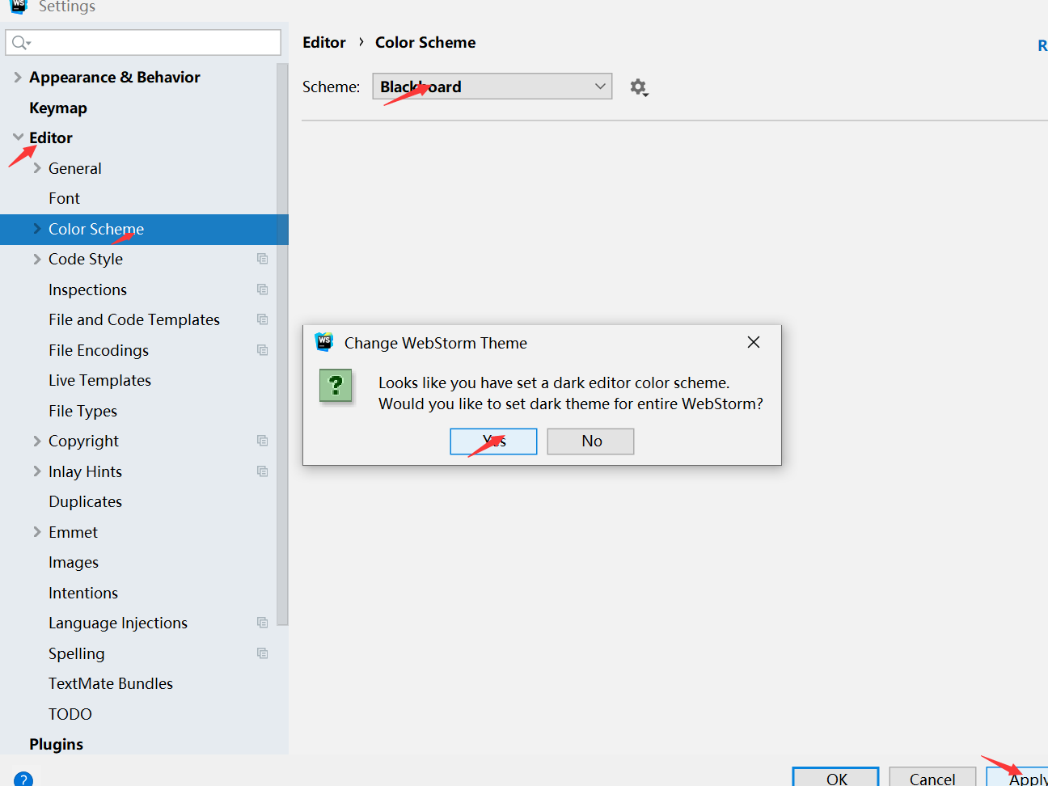Screen dimensions: 1048x786
Task: Click Yes to set the dark theme
Action: (x=493, y=442)
